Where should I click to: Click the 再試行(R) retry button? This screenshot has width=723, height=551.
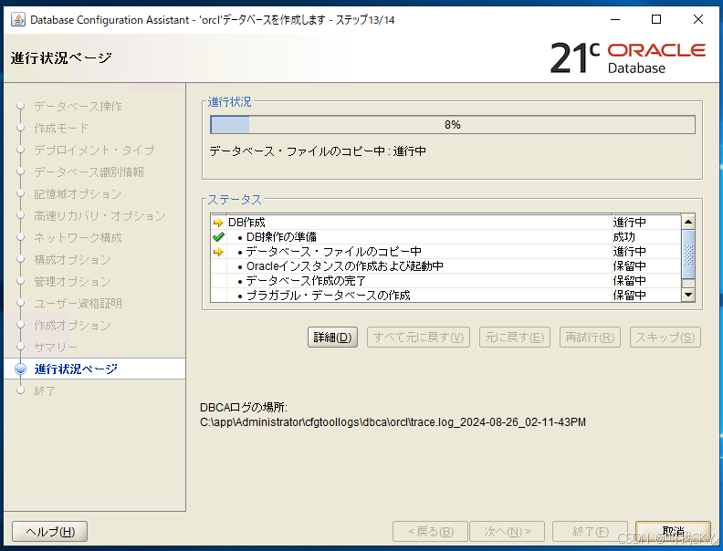click(x=590, y=338)
